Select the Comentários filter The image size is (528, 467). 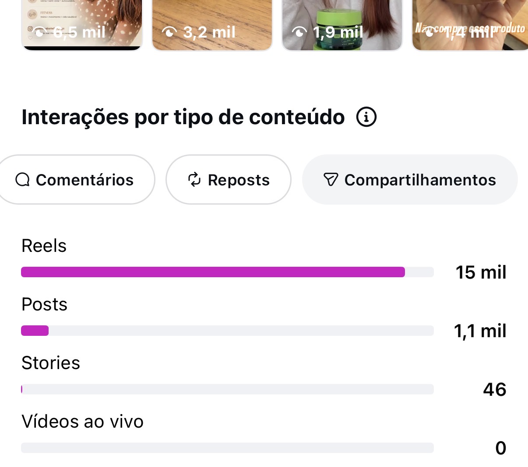point(77,179)
